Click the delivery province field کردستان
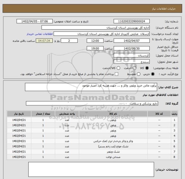 (132, 55)
